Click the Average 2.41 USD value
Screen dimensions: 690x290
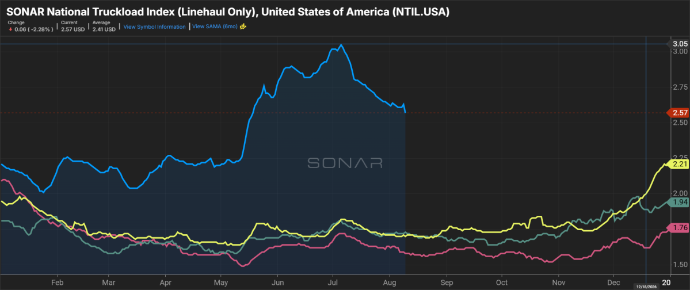(104, 29)
